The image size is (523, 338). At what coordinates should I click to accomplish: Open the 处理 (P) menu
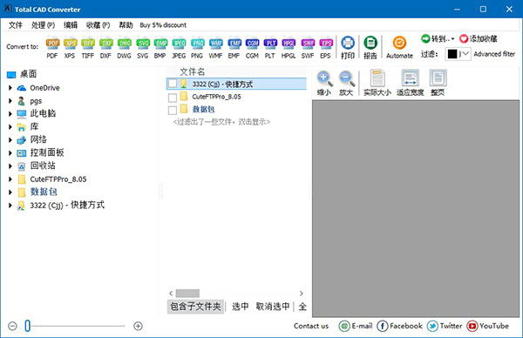[43, 25]
